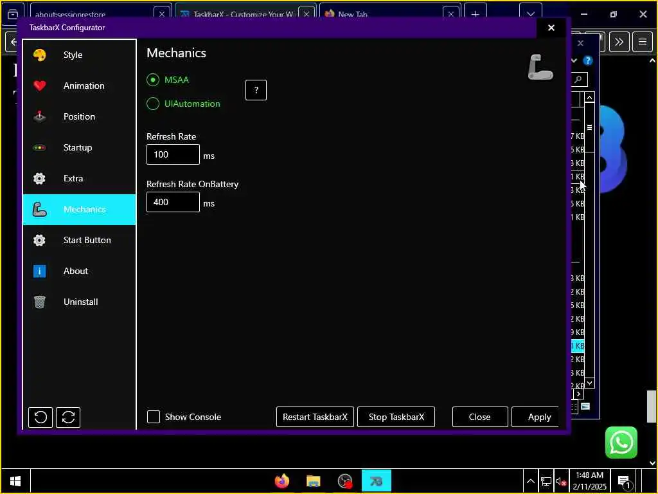Open the WhatsApp floating icon
This screenshot has height=494, width=658.
click(x=621, y=443)
